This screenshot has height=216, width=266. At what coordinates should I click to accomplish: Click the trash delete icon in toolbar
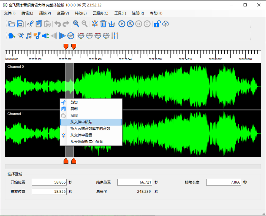coord(103,24)
